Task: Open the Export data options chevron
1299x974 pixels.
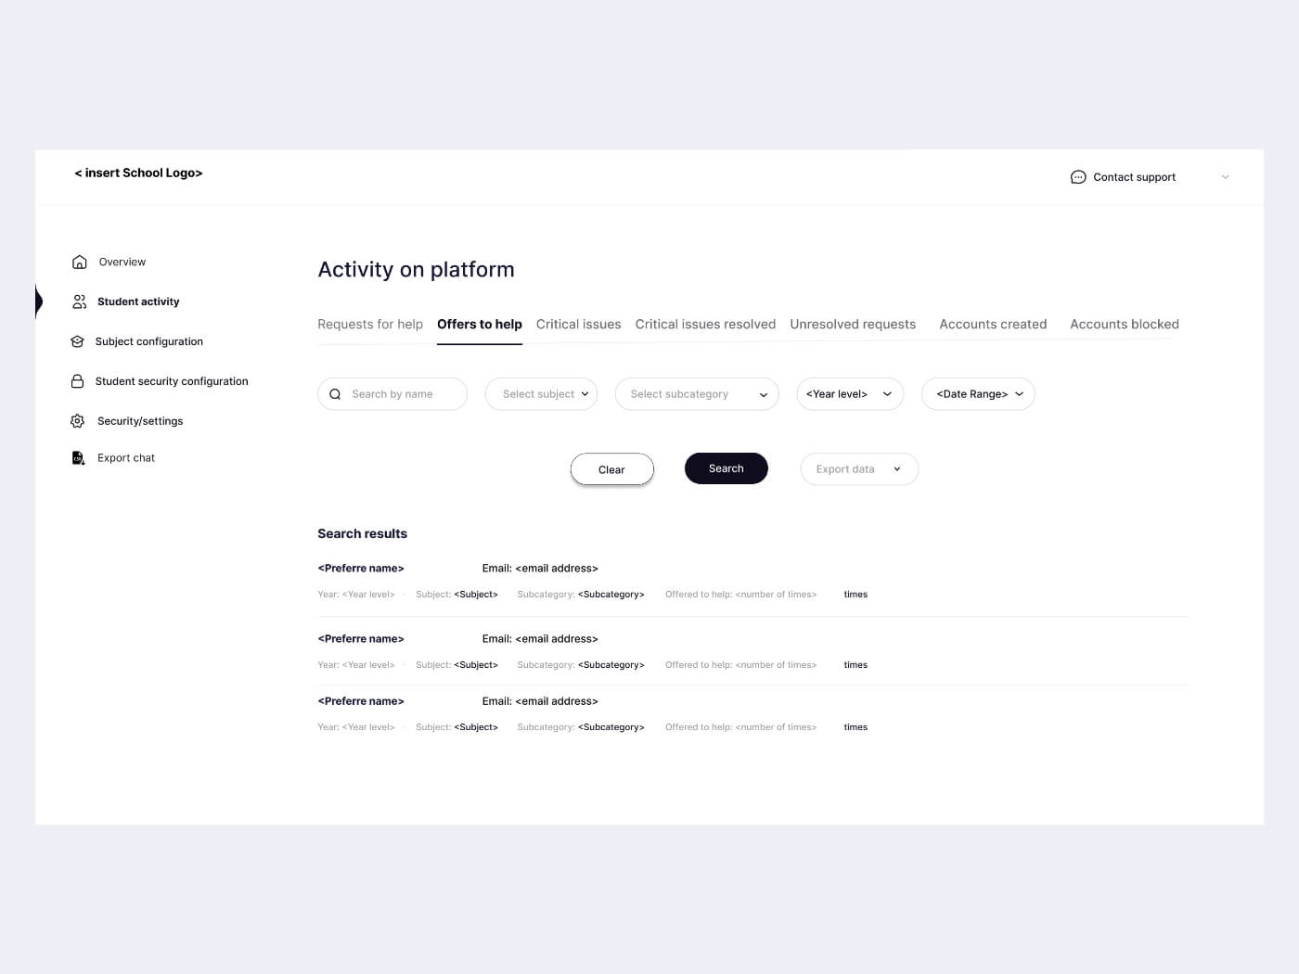Action: click(896, 468)
